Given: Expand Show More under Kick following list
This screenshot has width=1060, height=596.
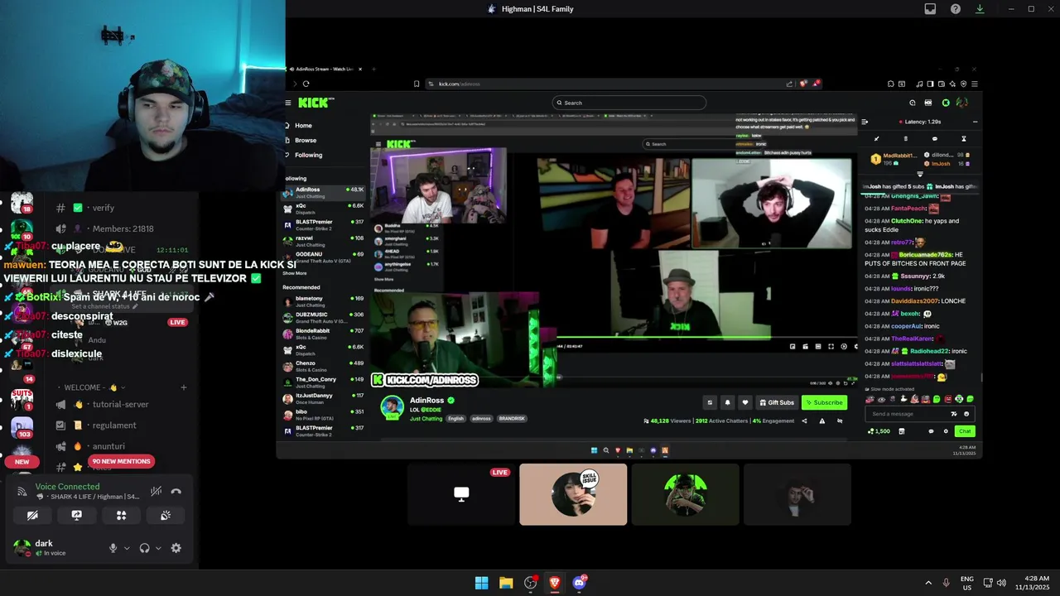Looking at the screenshot, I should pos(295,273).
